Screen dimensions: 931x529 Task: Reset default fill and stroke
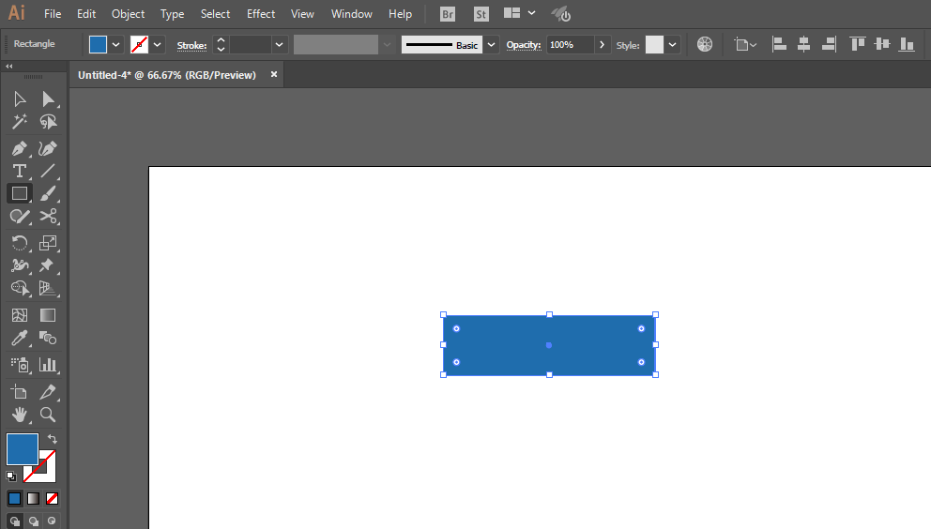[x=10, y=476]
